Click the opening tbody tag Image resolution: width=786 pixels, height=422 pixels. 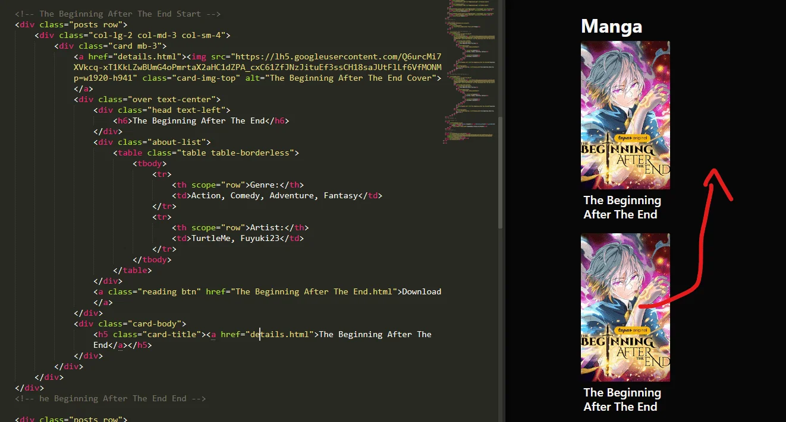(x=150, y=163)
